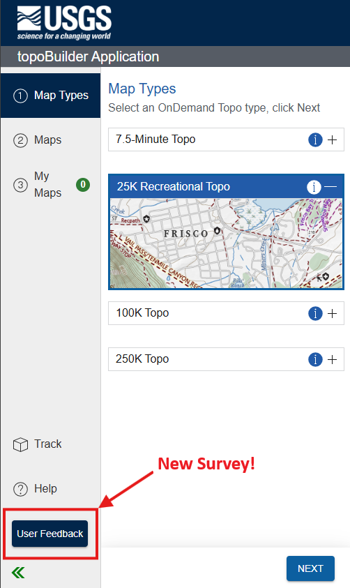The width and height of the screenshot is (350, 588).
Task: Click the step 1 circle icon
Action: 20,96
